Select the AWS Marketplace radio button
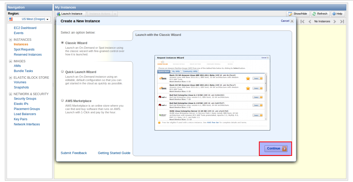Viewport: 353px width, 182px height. click(x=62, y=101)
